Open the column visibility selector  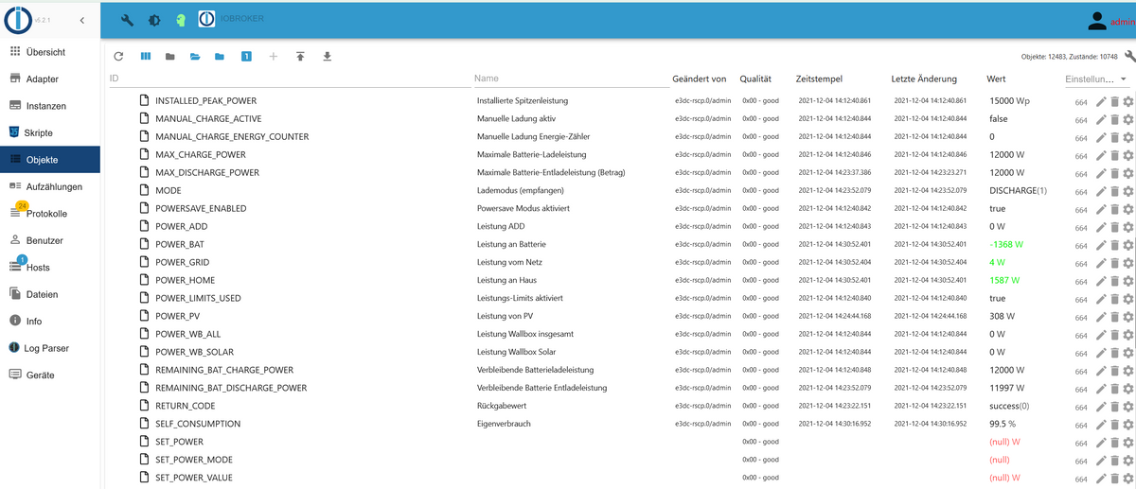point(146,57)
